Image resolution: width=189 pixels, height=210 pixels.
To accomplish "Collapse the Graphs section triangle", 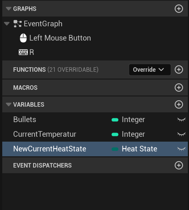I will click(9, 9).
